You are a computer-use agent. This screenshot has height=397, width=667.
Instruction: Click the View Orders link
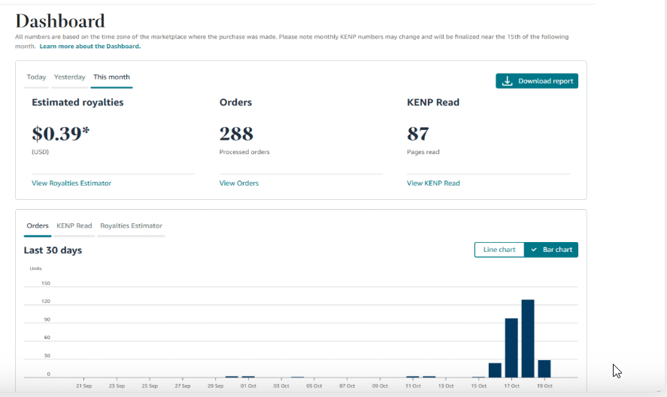pos(239,183)
